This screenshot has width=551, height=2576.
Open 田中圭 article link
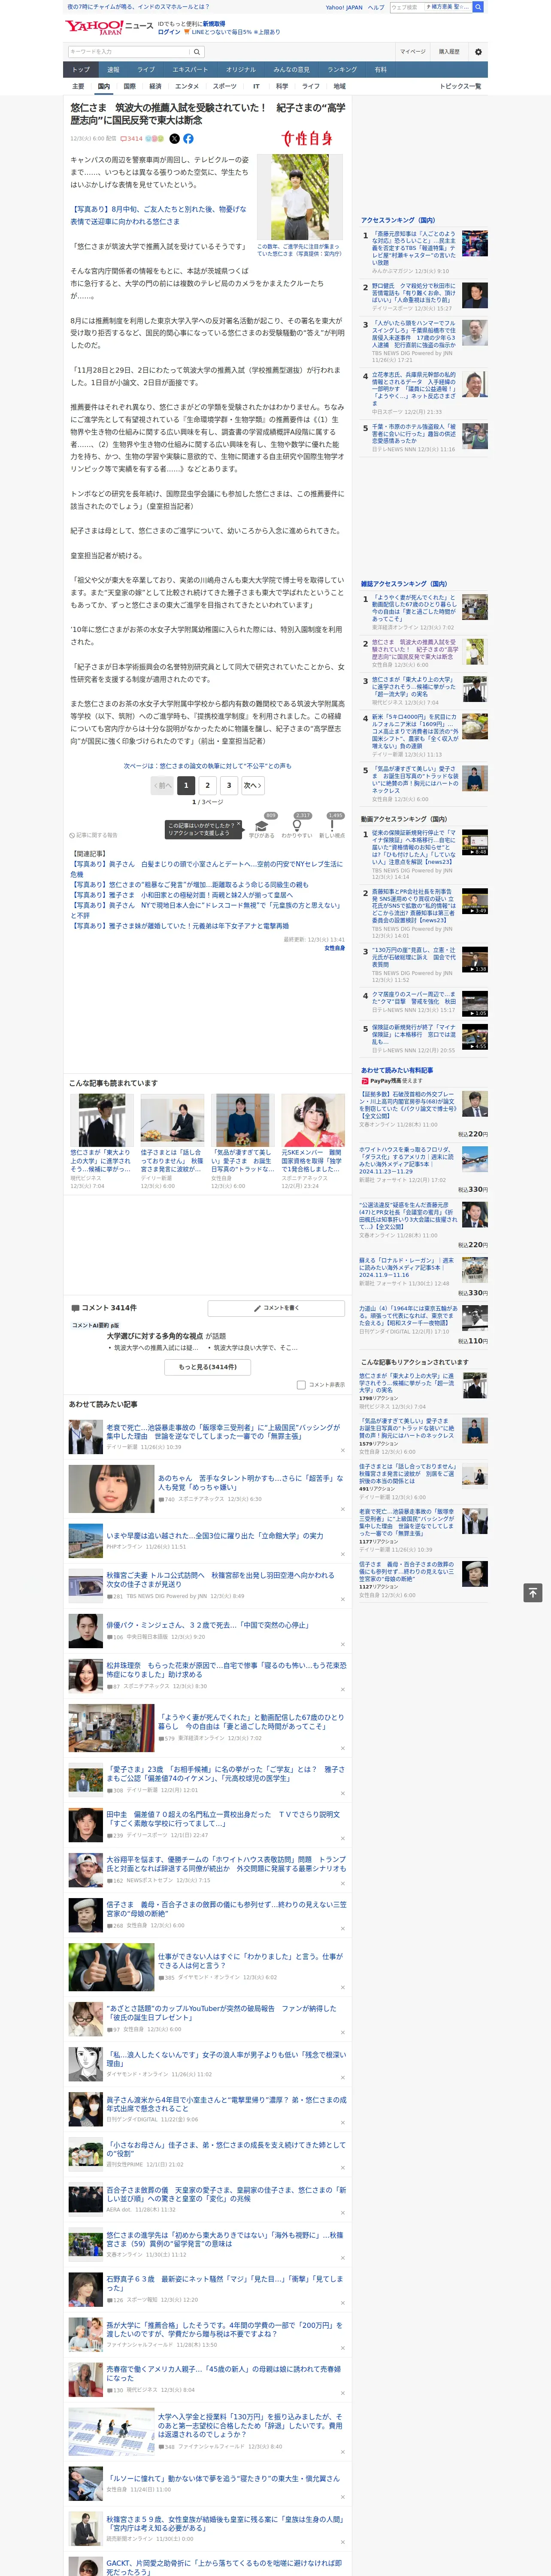[x=223, y=1819]
